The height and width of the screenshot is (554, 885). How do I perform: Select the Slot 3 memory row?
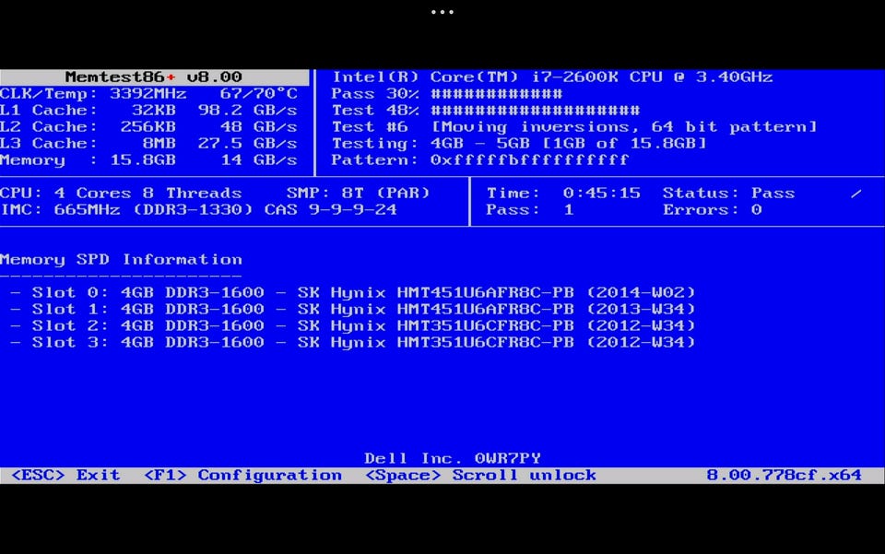coord(353,342)
